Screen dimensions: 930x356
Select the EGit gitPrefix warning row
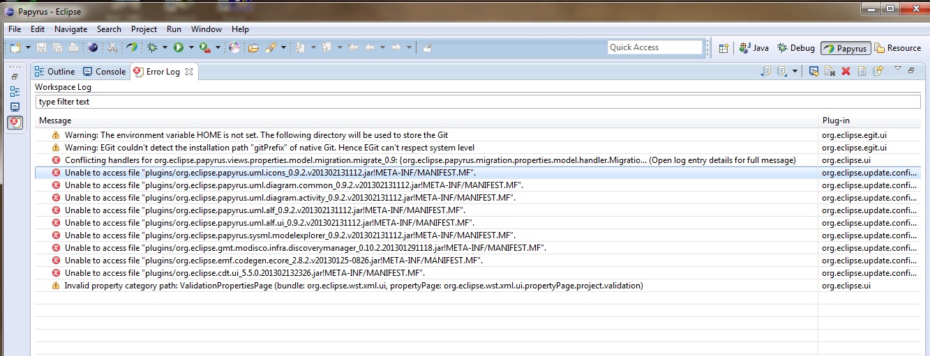[x=478, y=148]
